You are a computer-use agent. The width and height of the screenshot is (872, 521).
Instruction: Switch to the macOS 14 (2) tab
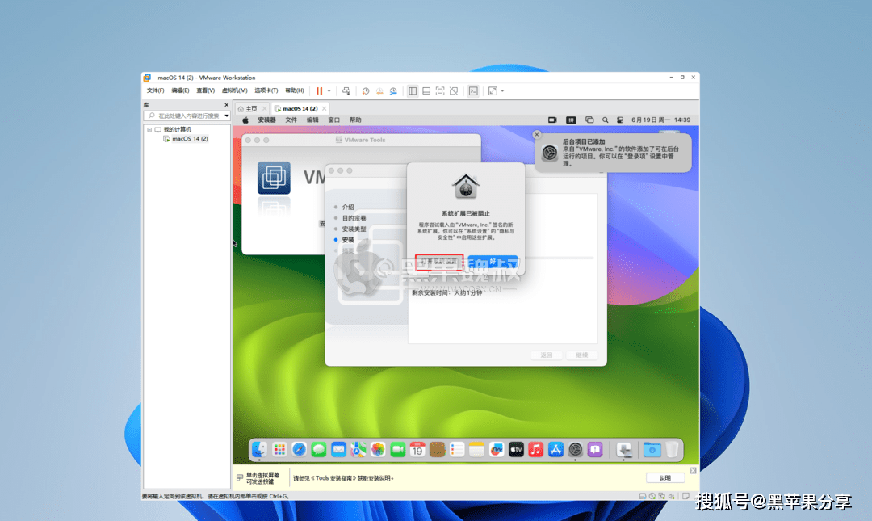[x=300, y=108]
